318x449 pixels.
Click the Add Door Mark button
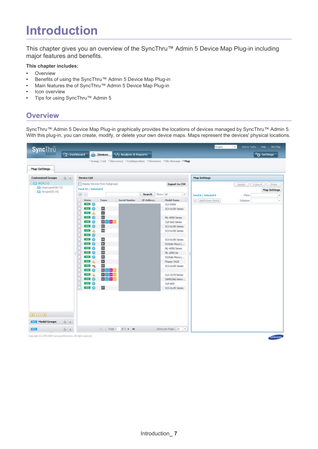209,201
